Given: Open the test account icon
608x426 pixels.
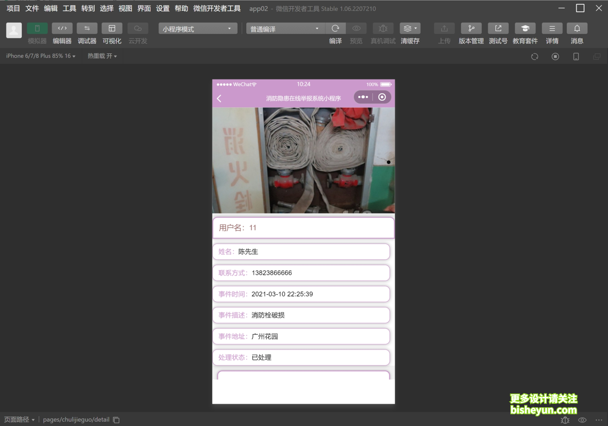Looking at the screenshot, I should click(x=498, y=29).
